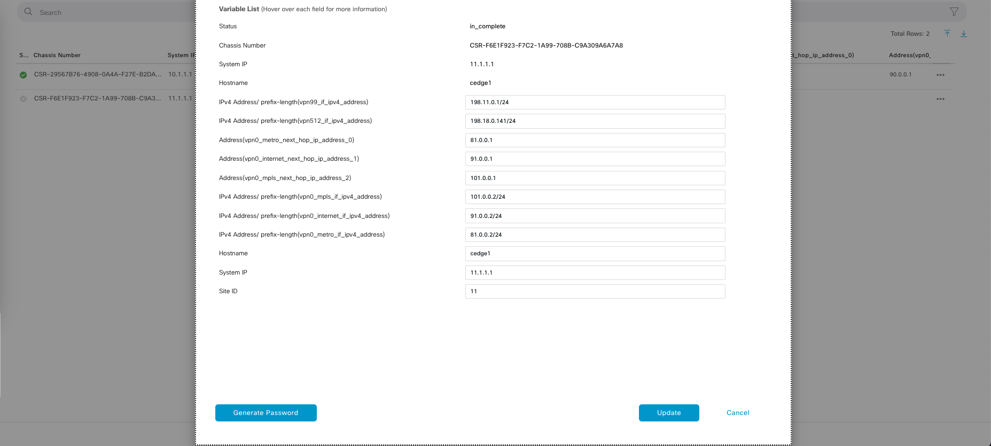Viewport: 991px width, 446px height.
Task: Select the internet next hop address field
Action: pos(595,159)
